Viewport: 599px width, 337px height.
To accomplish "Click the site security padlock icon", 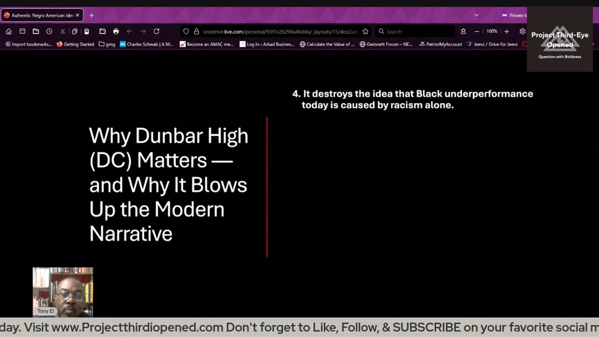I will pos(197,31).
